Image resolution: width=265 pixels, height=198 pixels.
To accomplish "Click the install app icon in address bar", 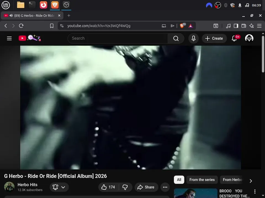I will [164, 26].
